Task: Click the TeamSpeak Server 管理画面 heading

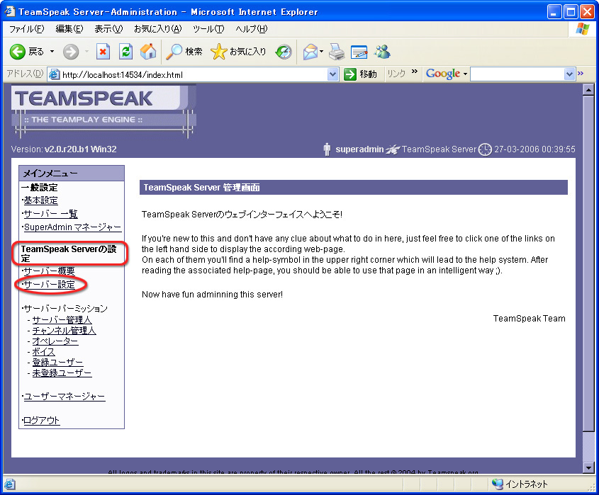Action: click(x=353, y=188)
